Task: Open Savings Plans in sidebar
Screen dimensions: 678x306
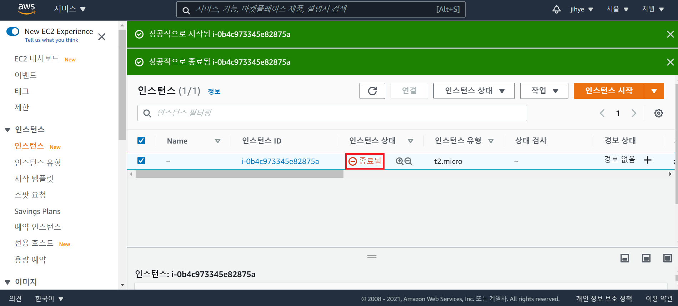Action: point(37,211)
